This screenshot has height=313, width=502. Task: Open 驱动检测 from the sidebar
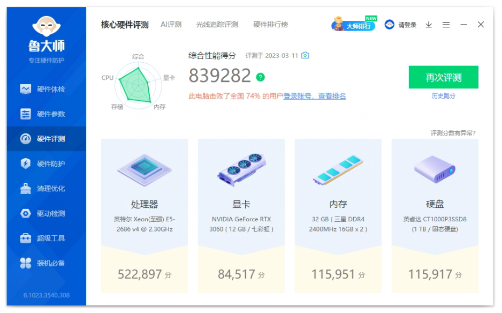(x=47, y=213)
